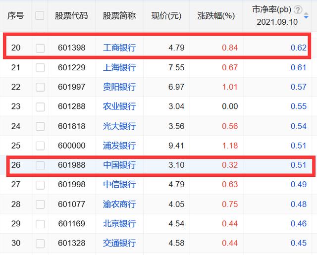Click price 7.55 in 上海银行 row

coord(176,67)
